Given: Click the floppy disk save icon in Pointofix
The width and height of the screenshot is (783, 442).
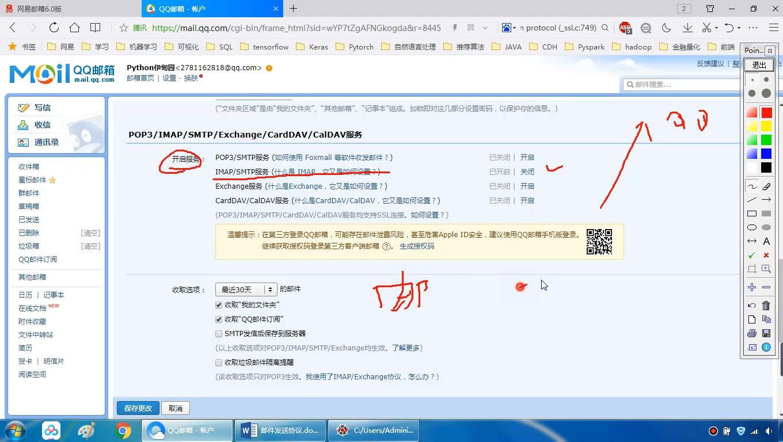Looking at the screenshot, I should pyautogui.click(x=766, y=333).
